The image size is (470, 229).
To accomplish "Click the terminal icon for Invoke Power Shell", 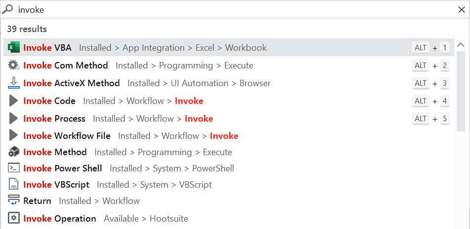I will (x=14, y=168).
